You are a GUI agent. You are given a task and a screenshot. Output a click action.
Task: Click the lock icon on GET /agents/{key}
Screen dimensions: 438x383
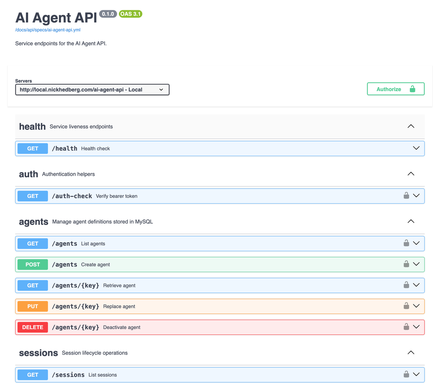pyautogui.click(x=406, y=285)
